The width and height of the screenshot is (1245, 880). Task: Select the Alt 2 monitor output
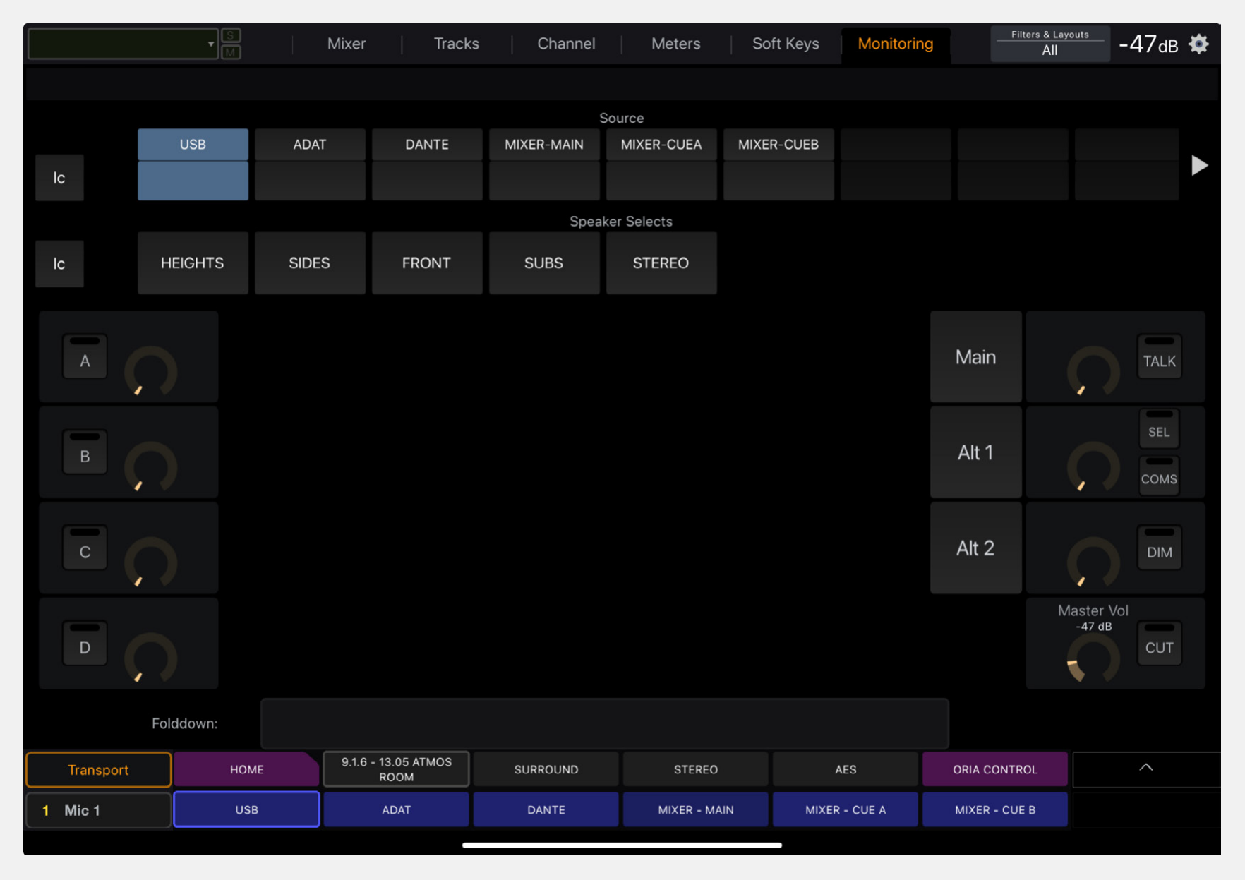click(976, 548)
